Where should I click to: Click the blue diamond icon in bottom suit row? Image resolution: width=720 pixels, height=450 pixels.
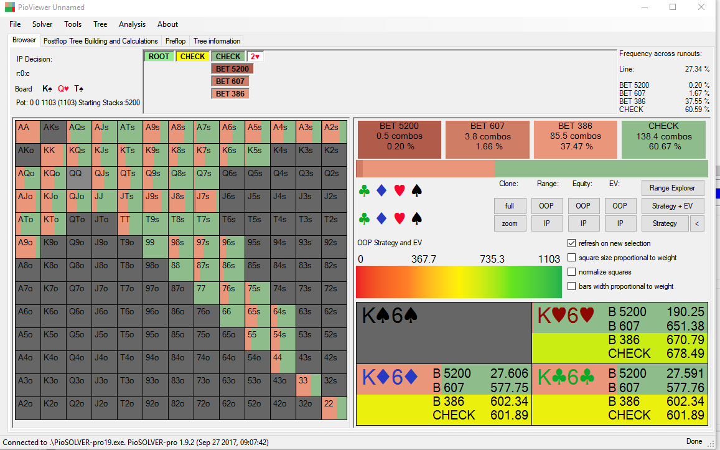coord(381,218)
